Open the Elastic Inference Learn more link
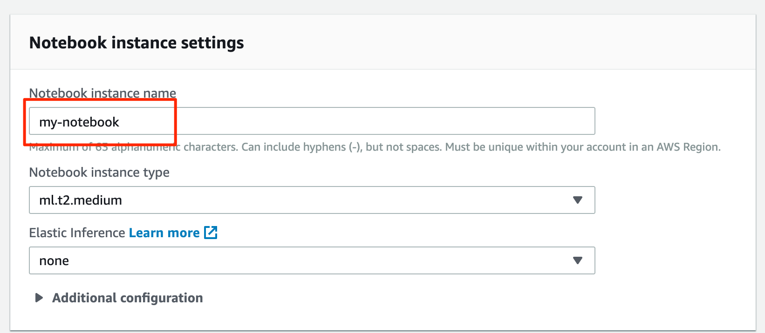Viewport: 765px width, 333px height. pos(164,233)
